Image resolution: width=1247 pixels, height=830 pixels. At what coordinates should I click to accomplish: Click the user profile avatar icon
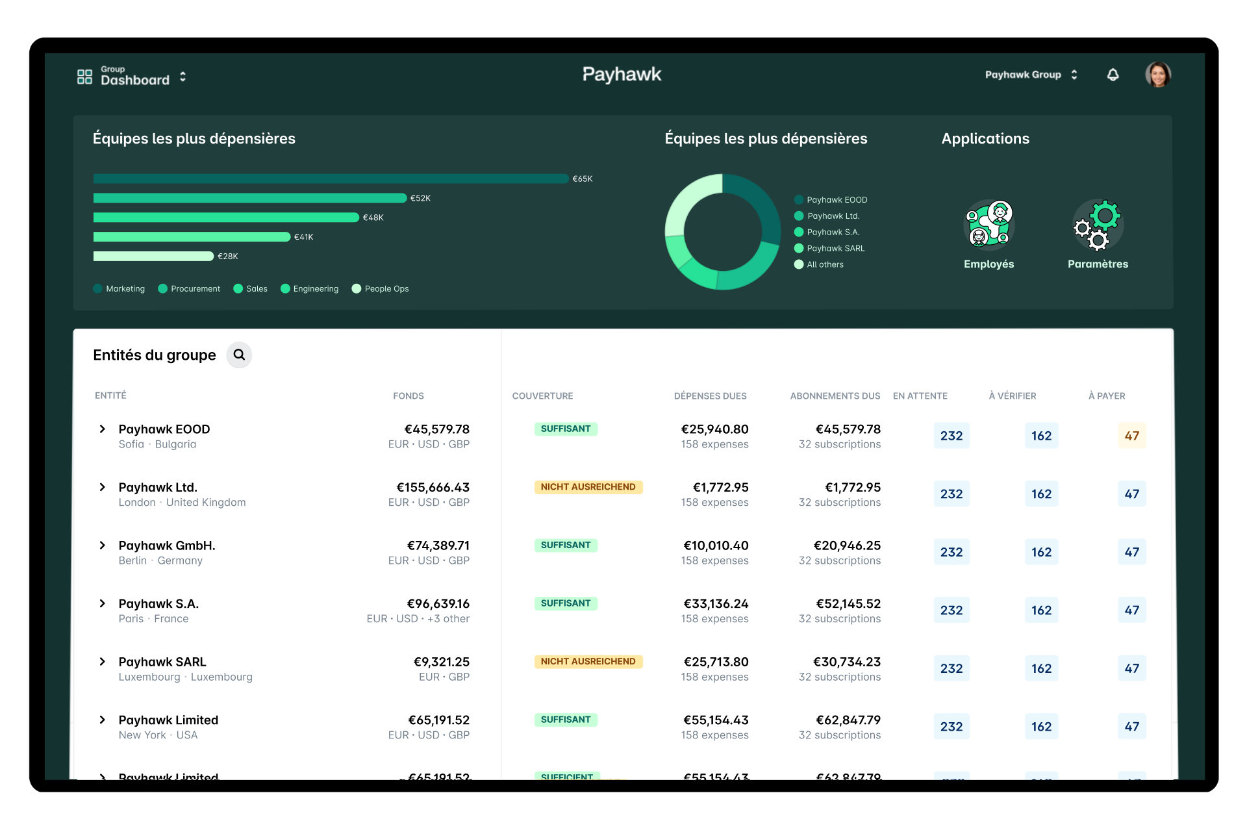pos(1157,75)
